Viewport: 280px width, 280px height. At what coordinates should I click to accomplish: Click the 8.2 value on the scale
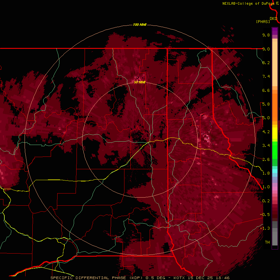[266, 63]
